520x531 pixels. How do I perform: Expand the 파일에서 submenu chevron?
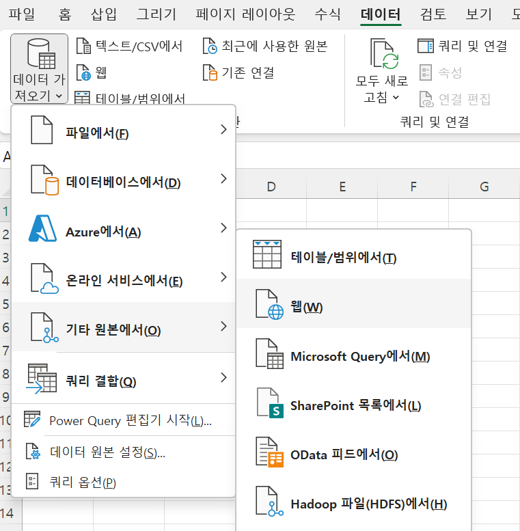[223, 129]
